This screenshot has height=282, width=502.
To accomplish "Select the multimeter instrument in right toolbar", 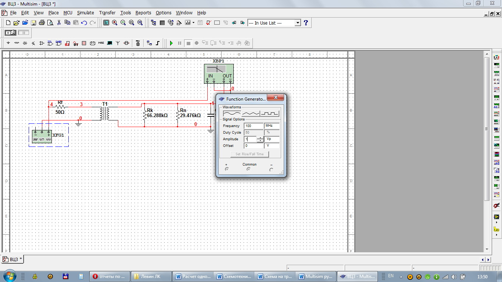I will pos(496,58).
